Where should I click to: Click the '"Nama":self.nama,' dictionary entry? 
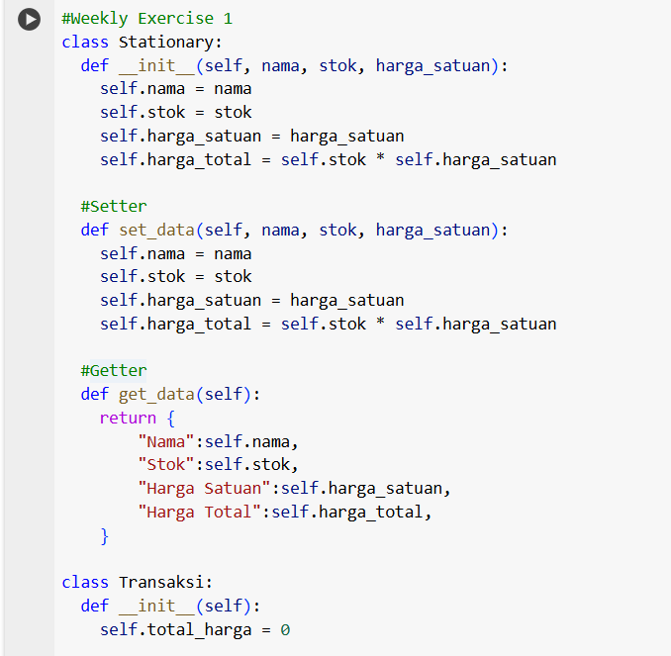click(x=218, y=441)
